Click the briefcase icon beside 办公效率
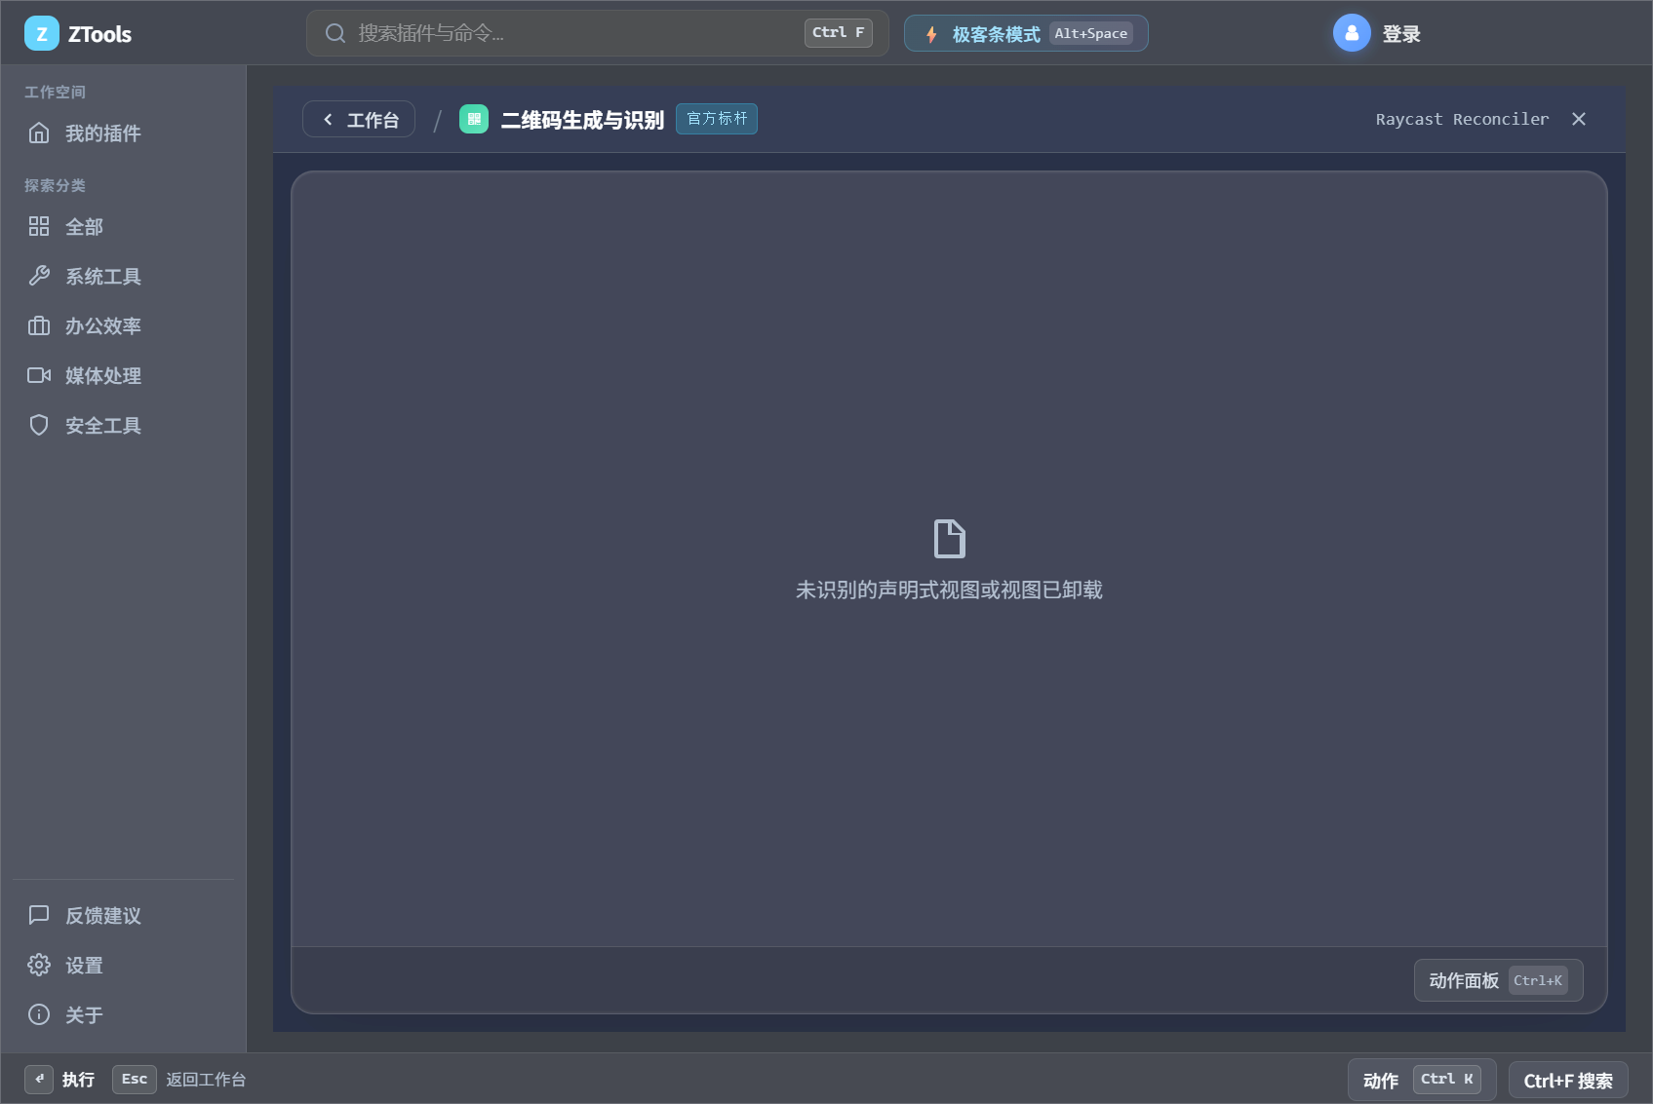The image size is (1653, 1104). coord(39,326)
